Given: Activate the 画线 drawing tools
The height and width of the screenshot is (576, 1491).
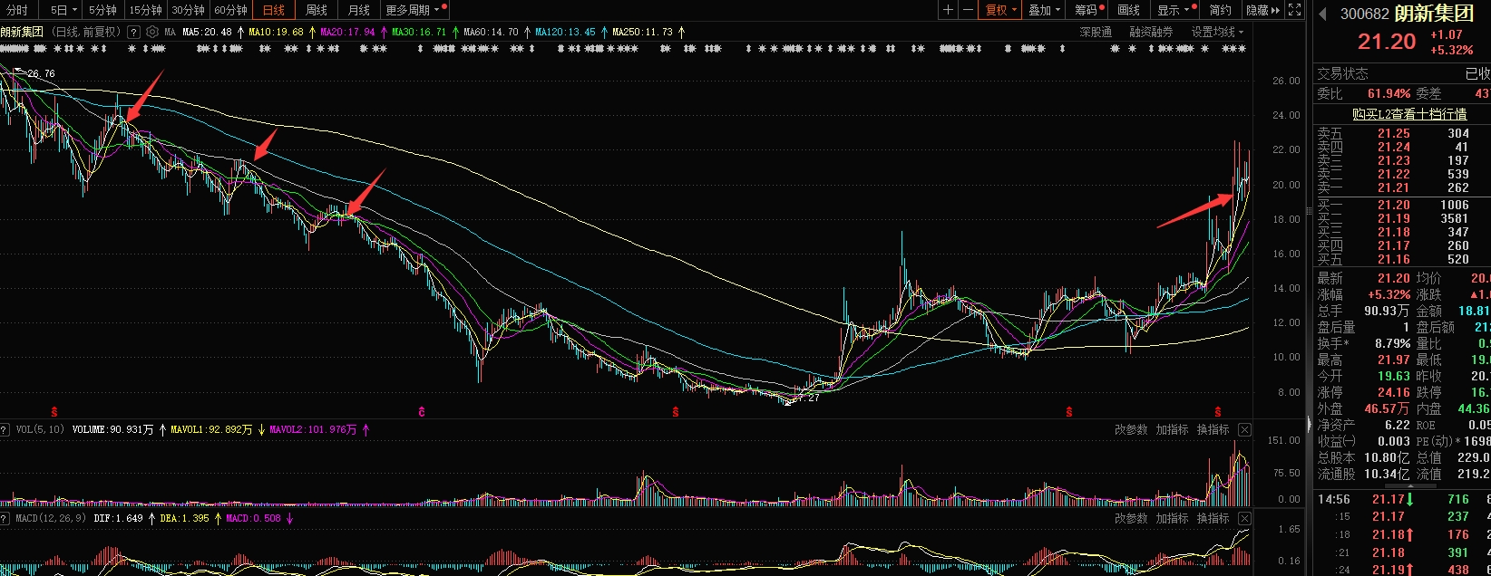Looking at the screenshot, I should pos(1129,10).
